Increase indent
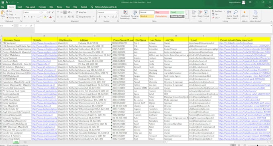 tap(72, 17)
